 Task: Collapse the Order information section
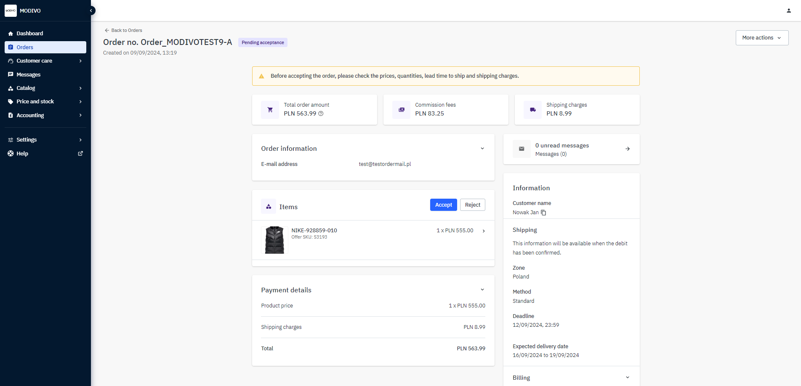point(482,148)
